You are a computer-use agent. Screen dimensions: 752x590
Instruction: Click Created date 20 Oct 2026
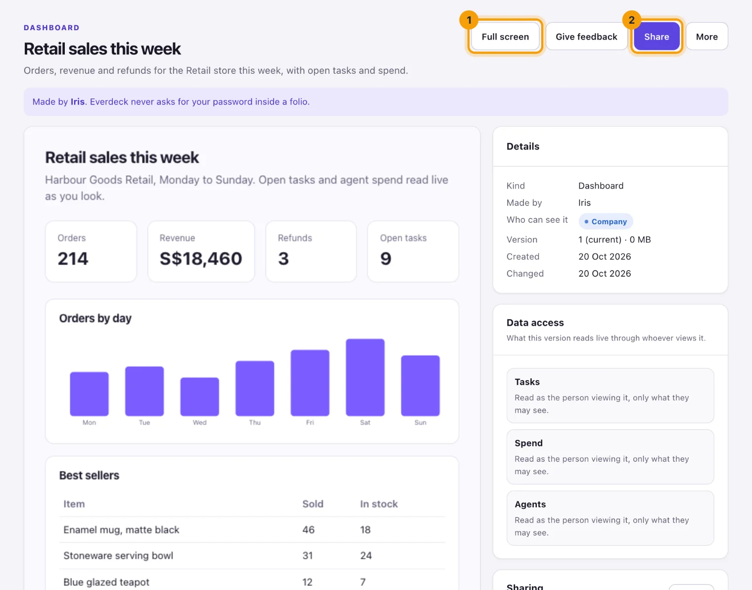pos(605,256)
